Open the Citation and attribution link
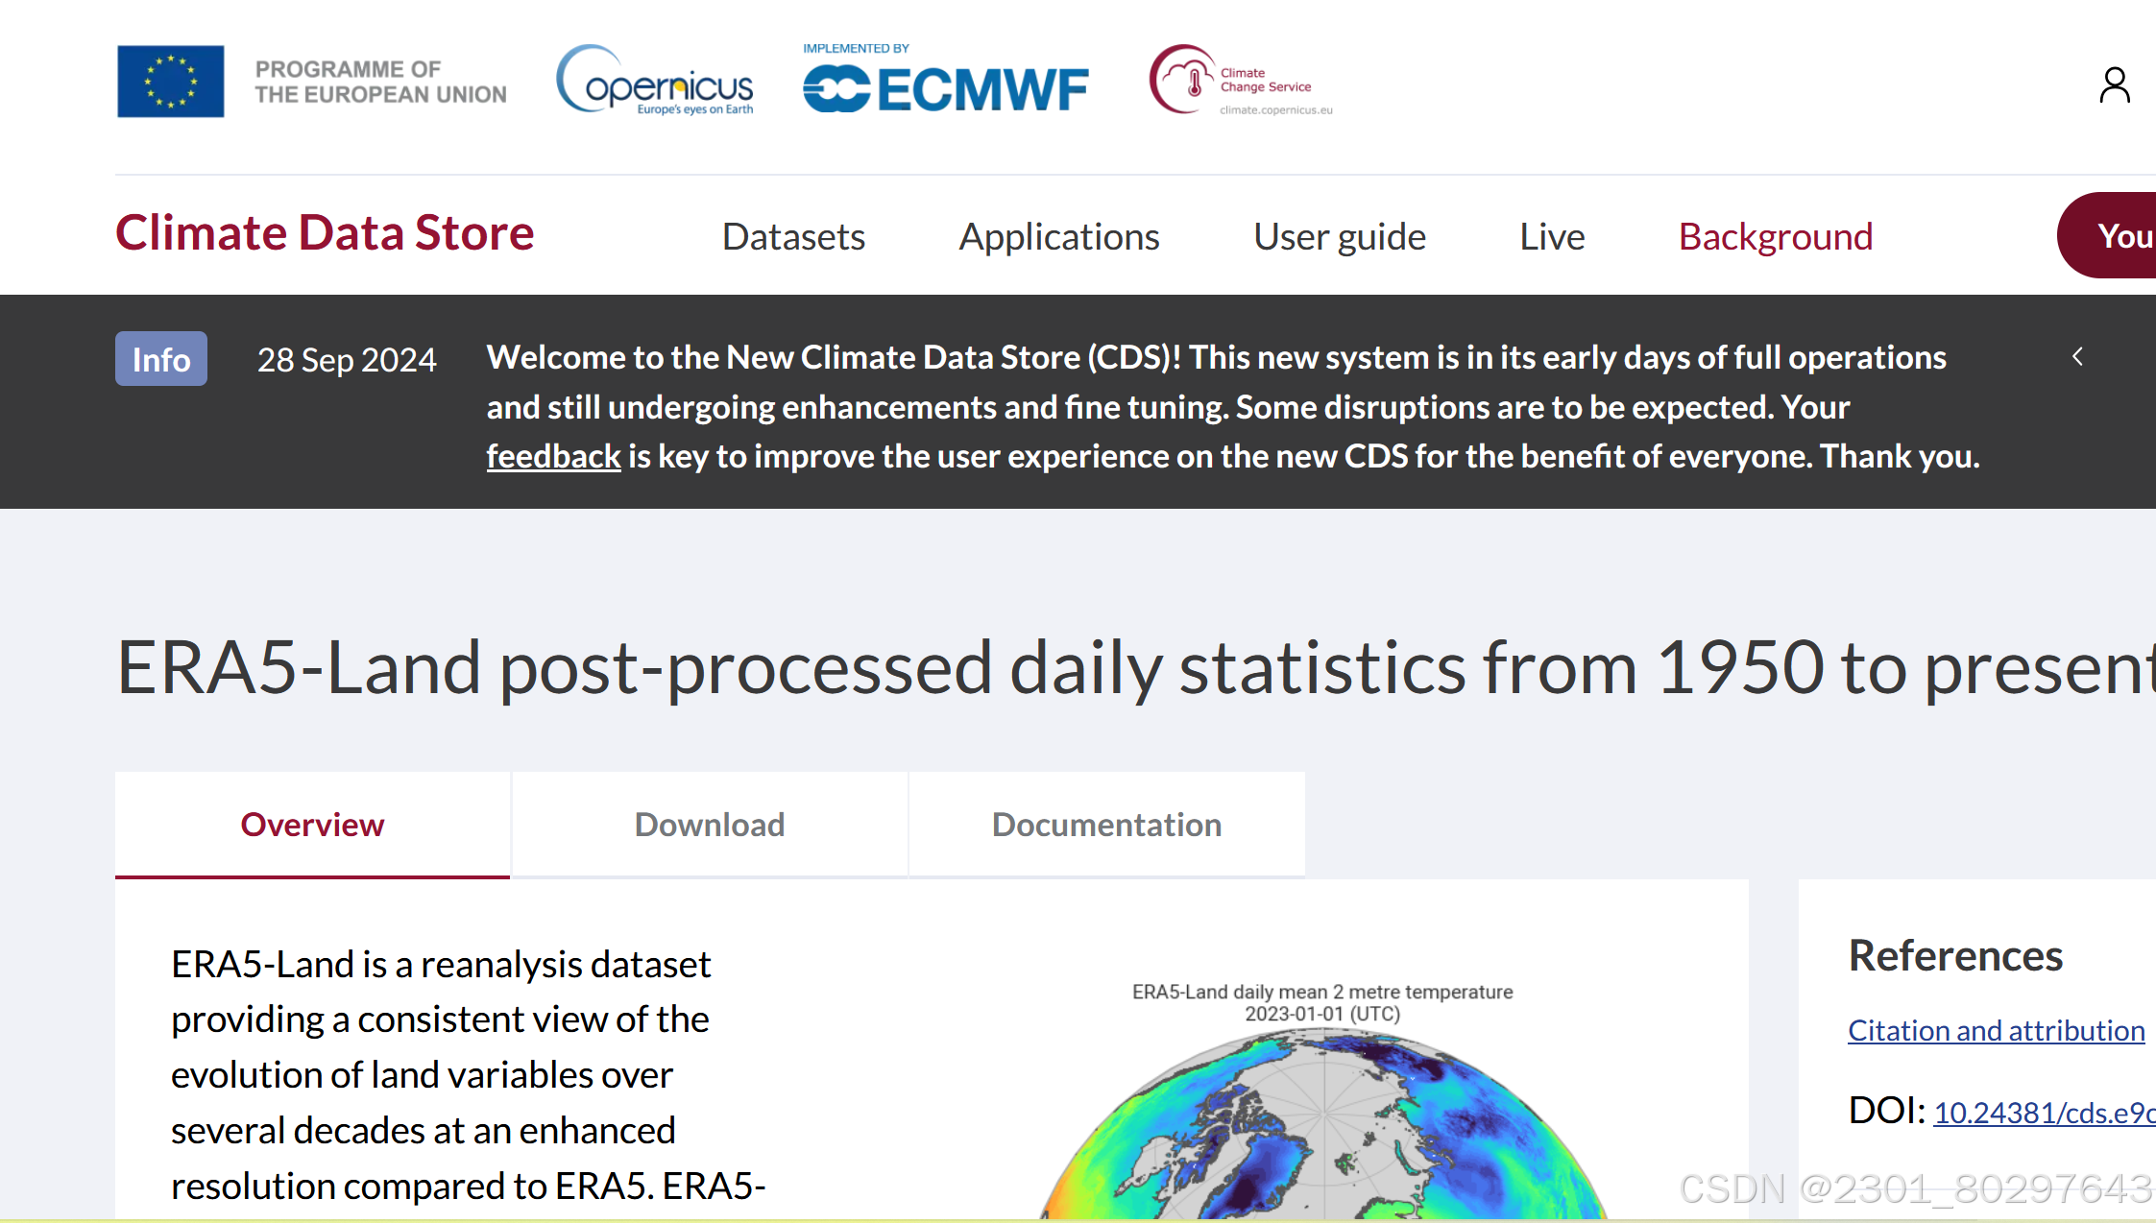Viewport: 2156px width, 1223px height. pos(1996,1029)
